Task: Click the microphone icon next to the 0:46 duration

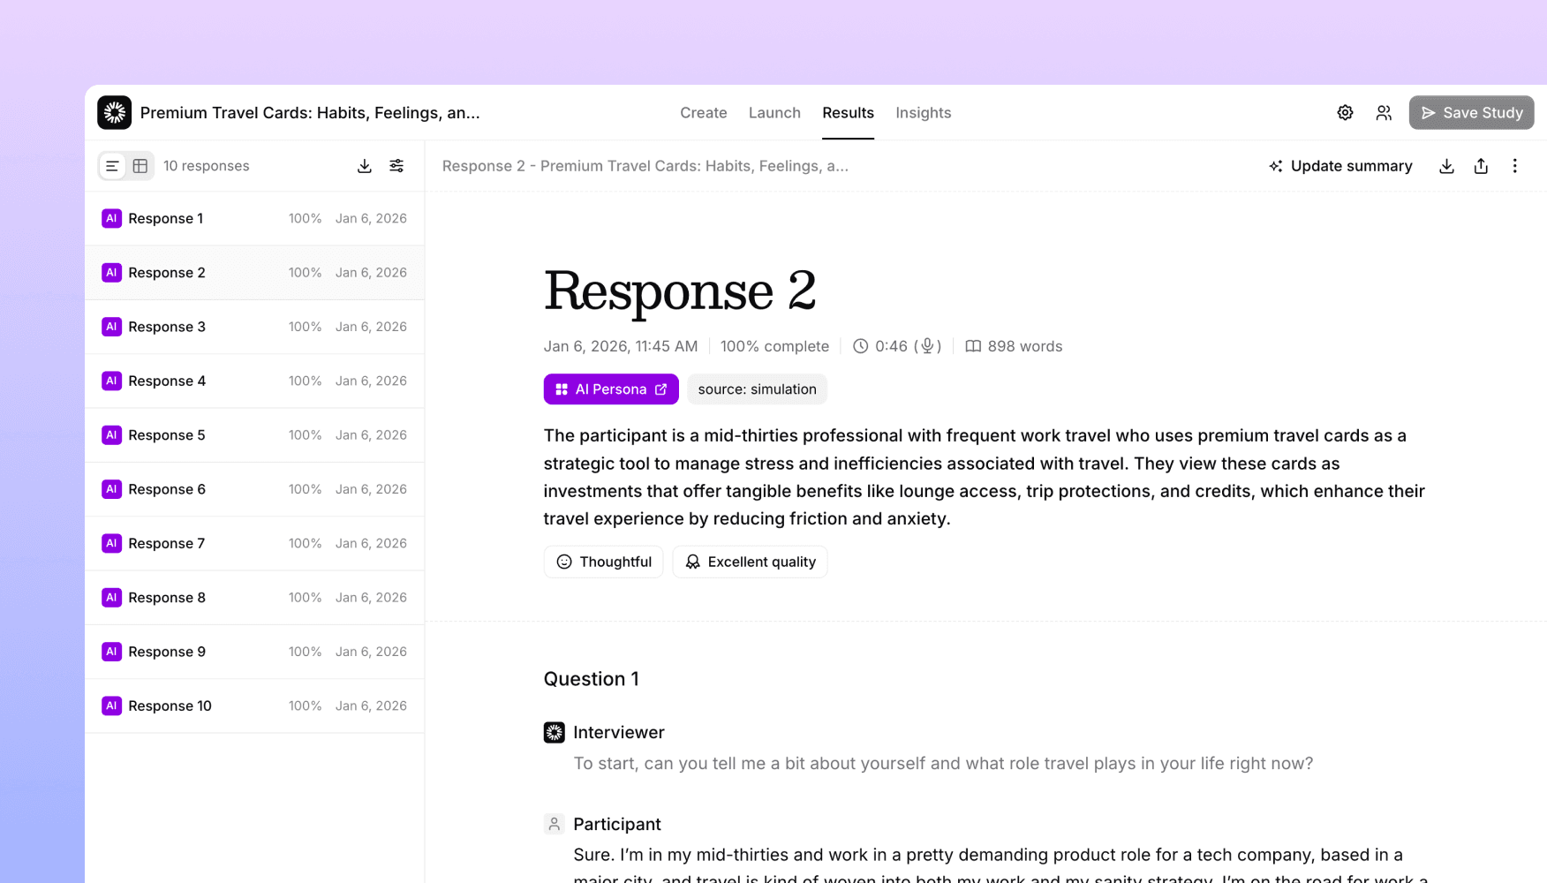Action: click(x=927, y=346)
